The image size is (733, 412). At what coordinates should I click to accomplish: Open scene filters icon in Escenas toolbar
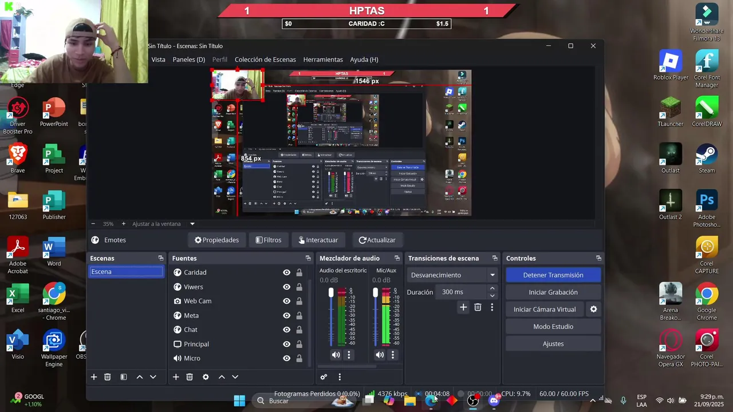(x=123, y=377)
